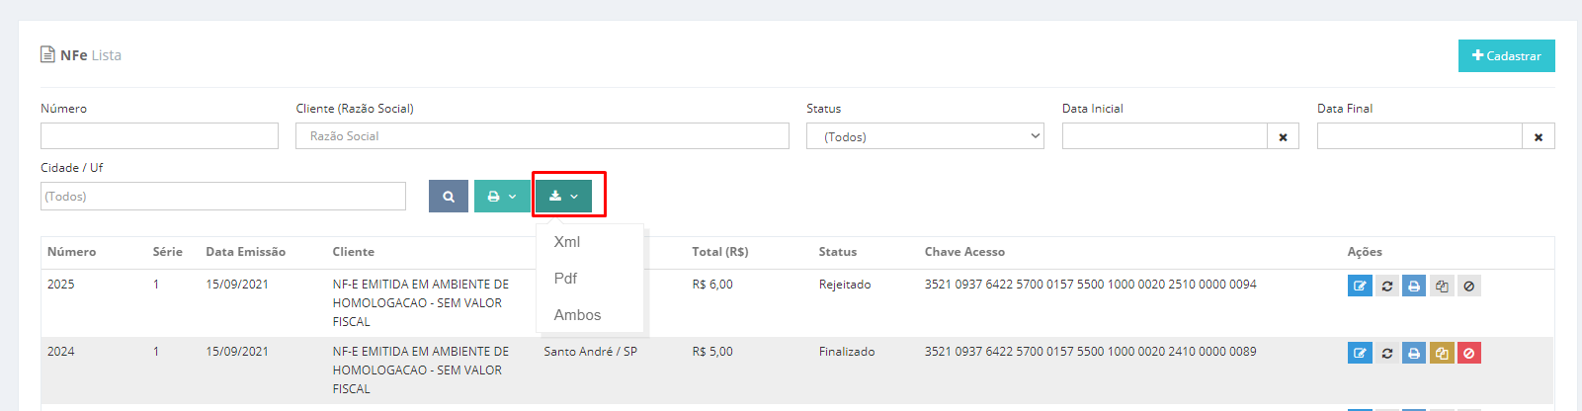
Task: Focus the Cidade / Uf field
Action: coord(223,196)
